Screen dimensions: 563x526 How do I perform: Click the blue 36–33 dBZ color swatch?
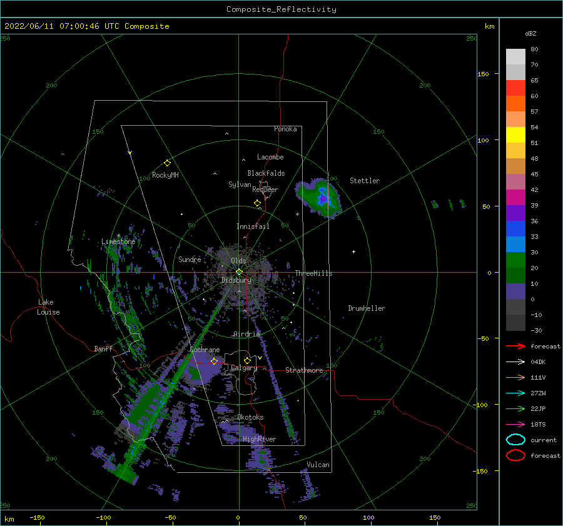515,229
